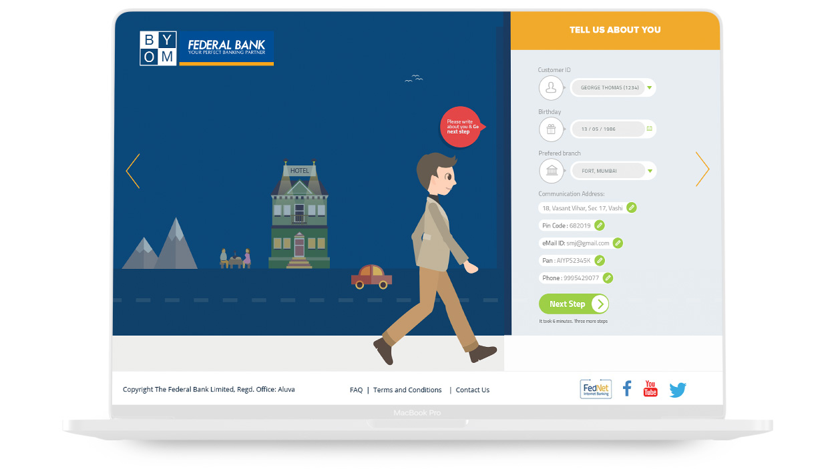Open the Twitter bird icon
The height and width of the screenshot is (469, 830).
pyautogui.click(x=678, y=390)
